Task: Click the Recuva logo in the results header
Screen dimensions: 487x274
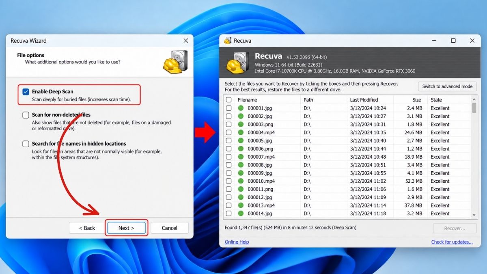Action: click(238, 63)
